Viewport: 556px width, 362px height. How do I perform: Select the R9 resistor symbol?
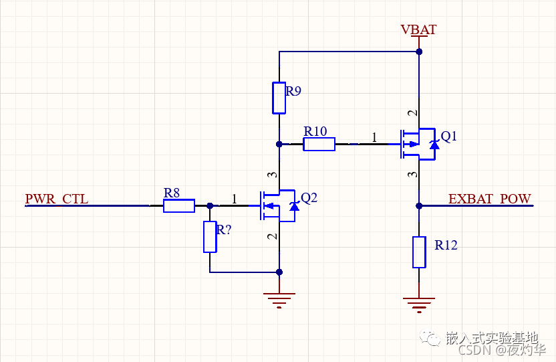click(279, 98)
